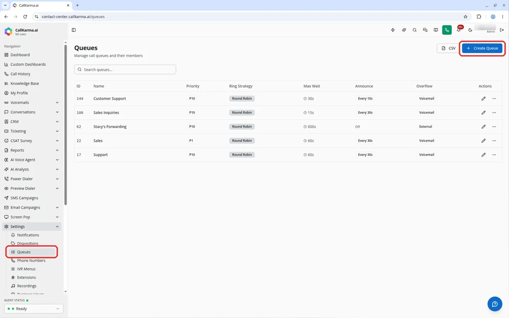Expand the Reports section
This screenshot has width=509, height=318.
pos(32,150)
